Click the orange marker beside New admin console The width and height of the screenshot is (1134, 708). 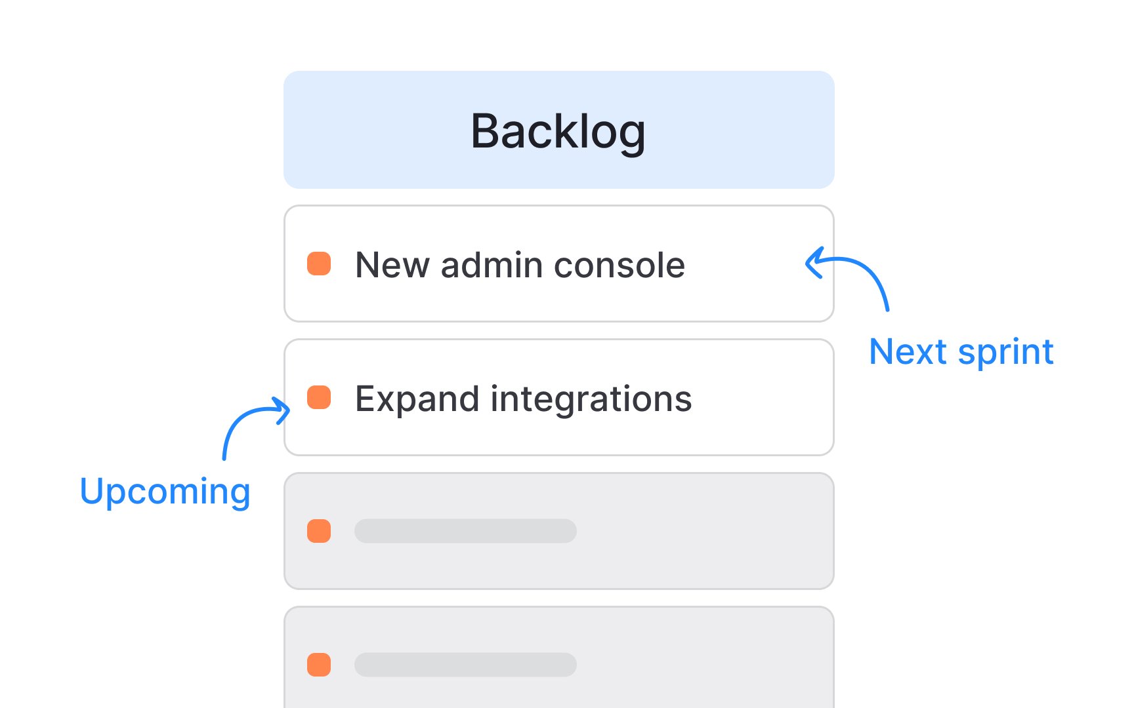click(x=319, y=264)
